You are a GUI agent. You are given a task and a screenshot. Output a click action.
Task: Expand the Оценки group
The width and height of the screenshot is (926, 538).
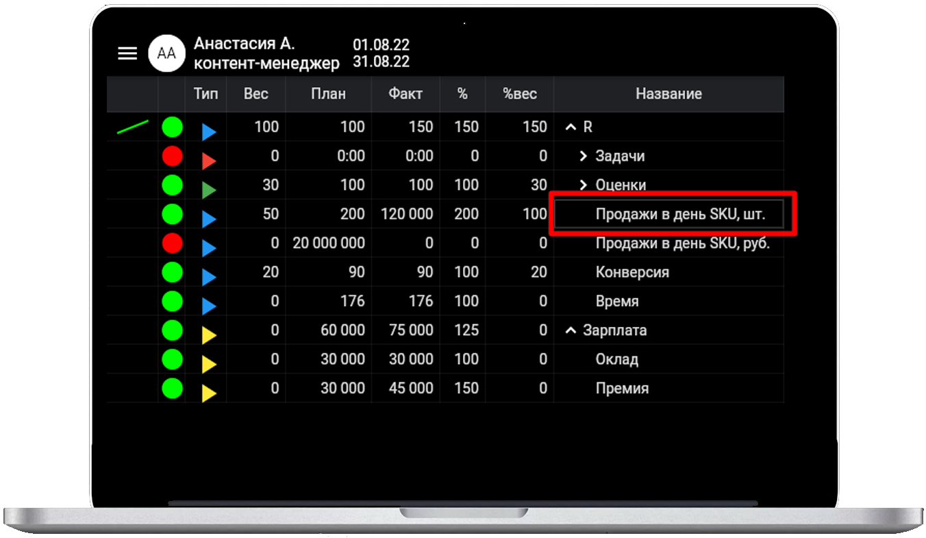[584, 185]
